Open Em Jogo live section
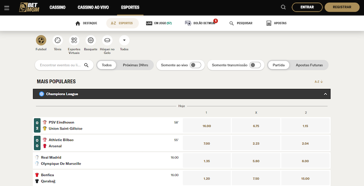This screenshot has height=186, width=364. 159,23
